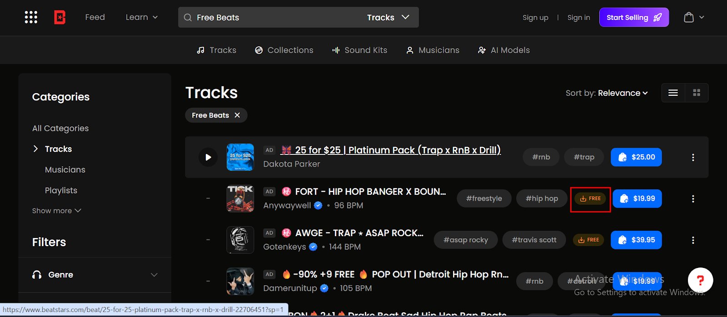Click the #rnb tag on Platinum Pack row
Screen dimensions: 727x317
(541, 157)
